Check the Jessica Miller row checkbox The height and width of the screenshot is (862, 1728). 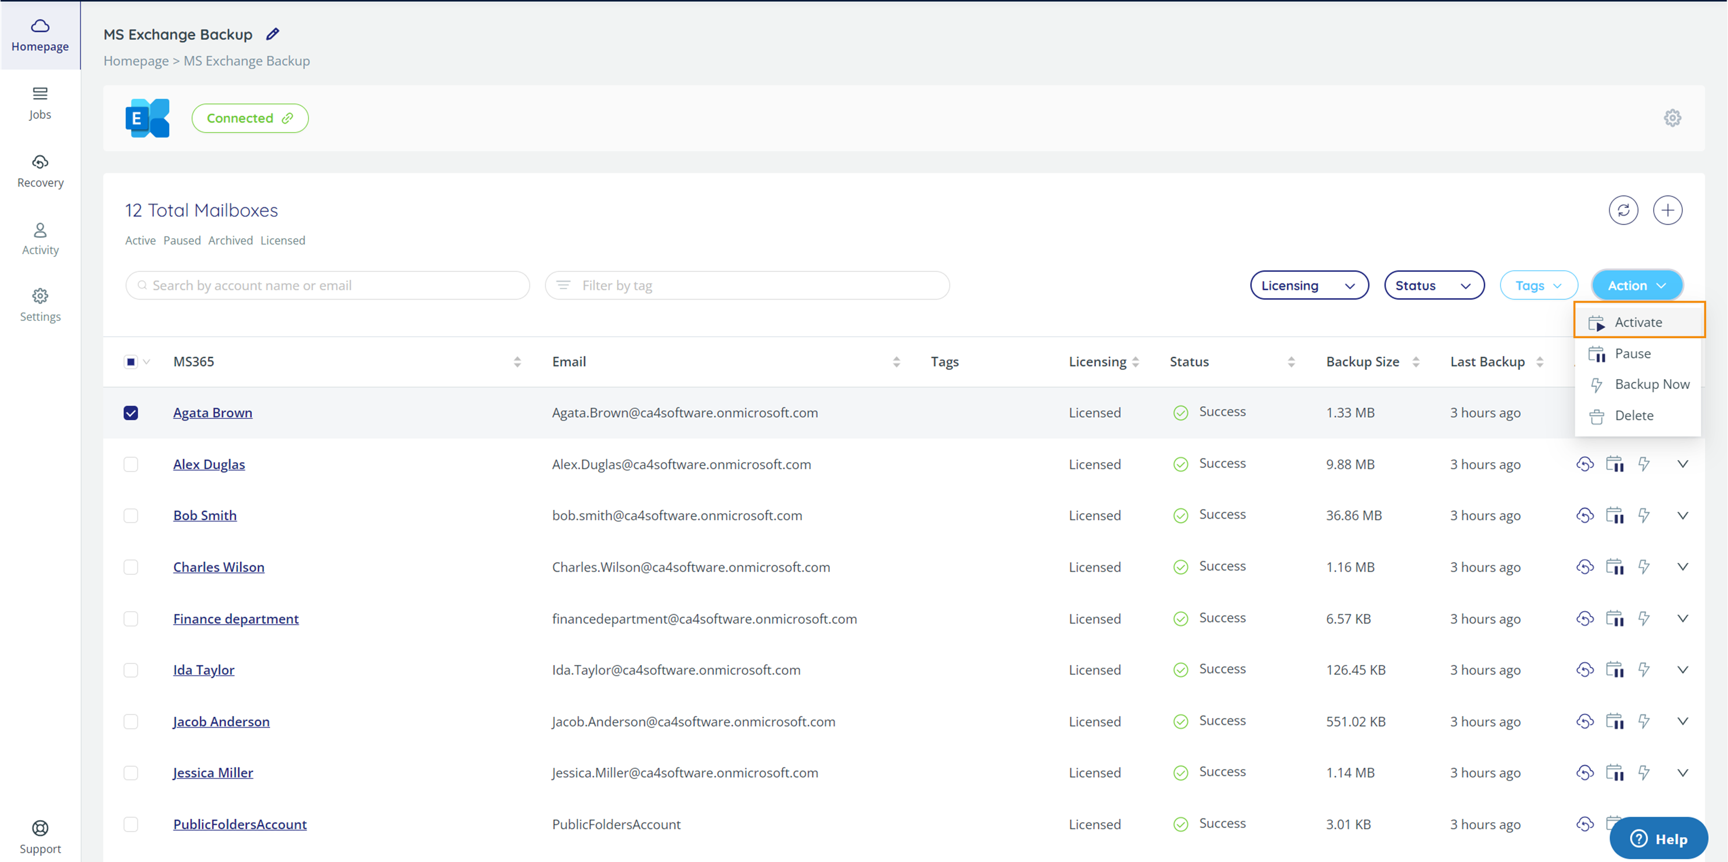pos(131,773)
